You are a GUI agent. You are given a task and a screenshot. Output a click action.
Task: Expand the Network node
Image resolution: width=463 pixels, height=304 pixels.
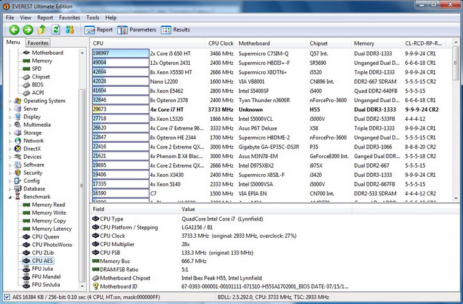[x=10, y=141]
